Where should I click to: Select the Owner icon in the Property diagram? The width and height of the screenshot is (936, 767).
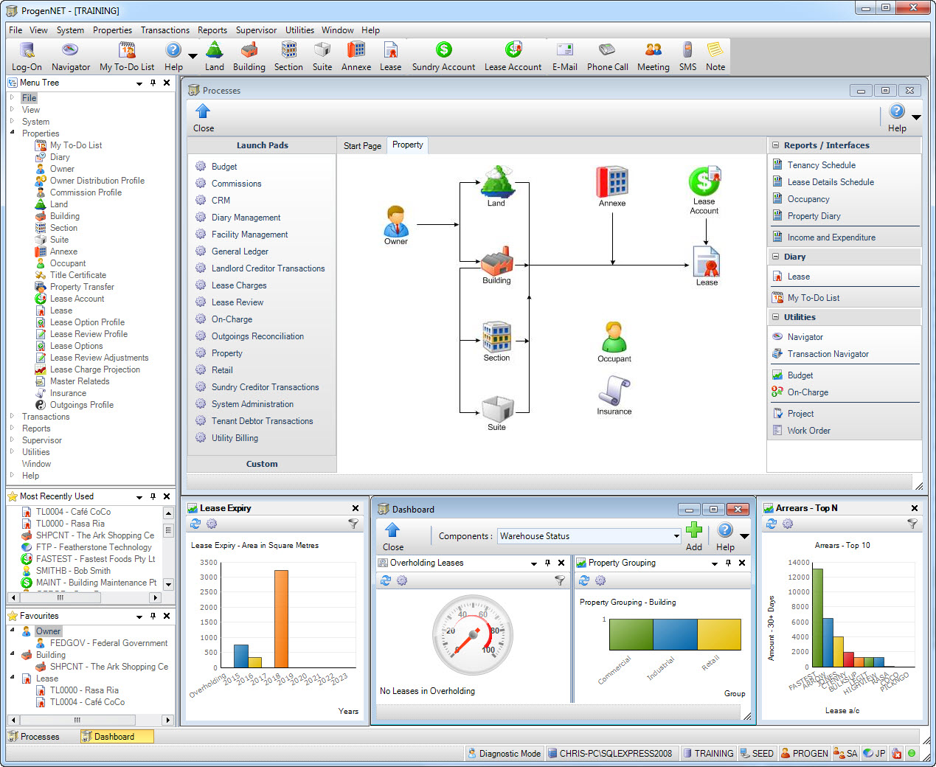[396, 220]
